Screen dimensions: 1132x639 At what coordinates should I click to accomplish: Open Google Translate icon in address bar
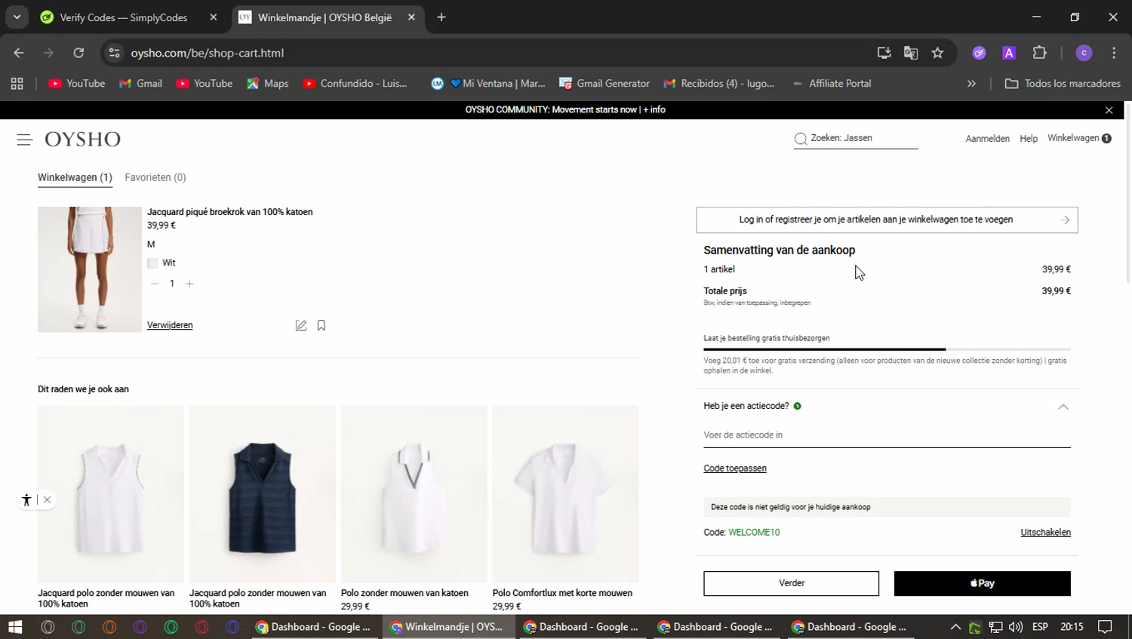(x=911, y=53)
